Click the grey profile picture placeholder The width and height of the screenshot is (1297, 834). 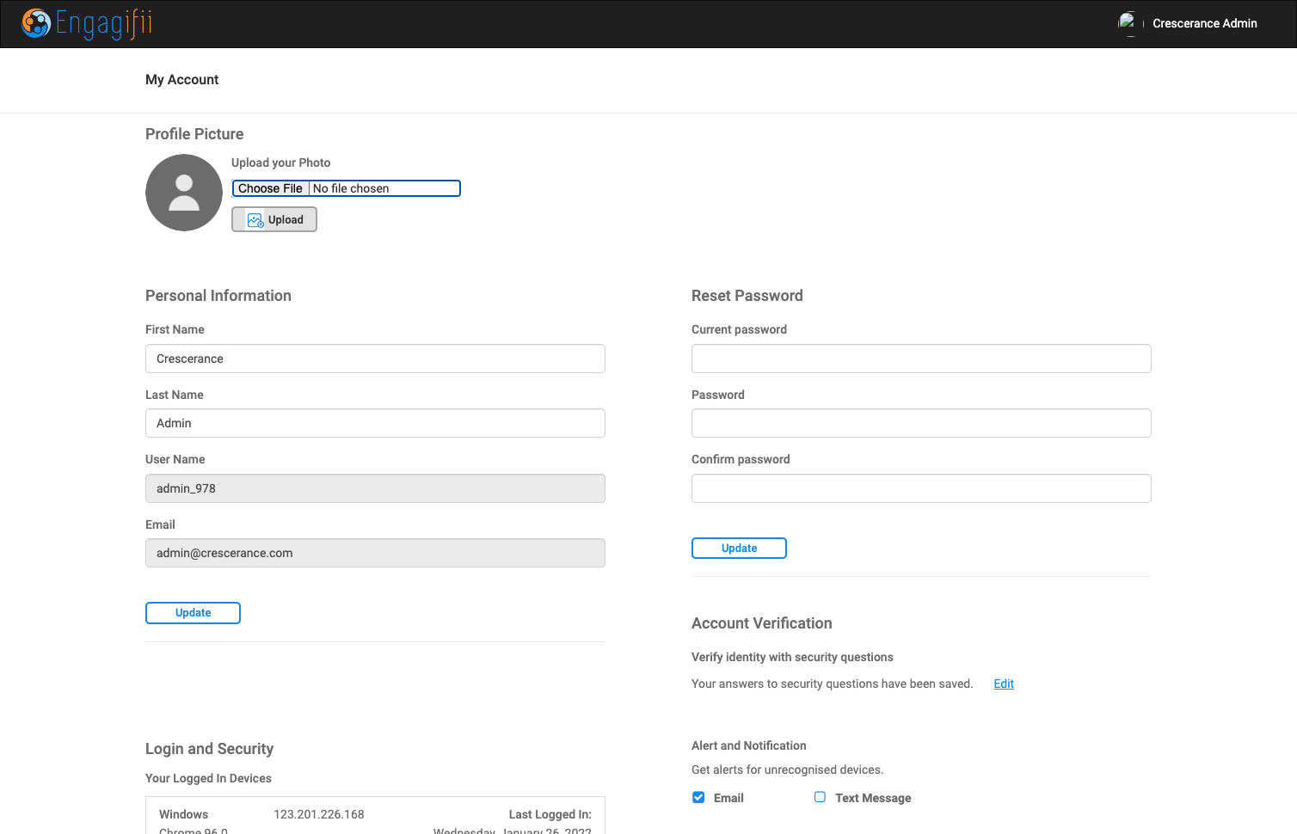(184, 193)
